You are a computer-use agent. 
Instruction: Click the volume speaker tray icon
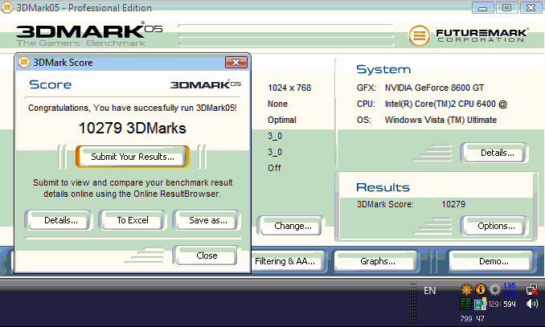coord(531,304)
